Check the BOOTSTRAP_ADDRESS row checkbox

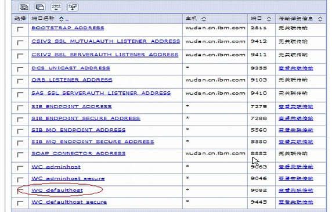(20, 29)
